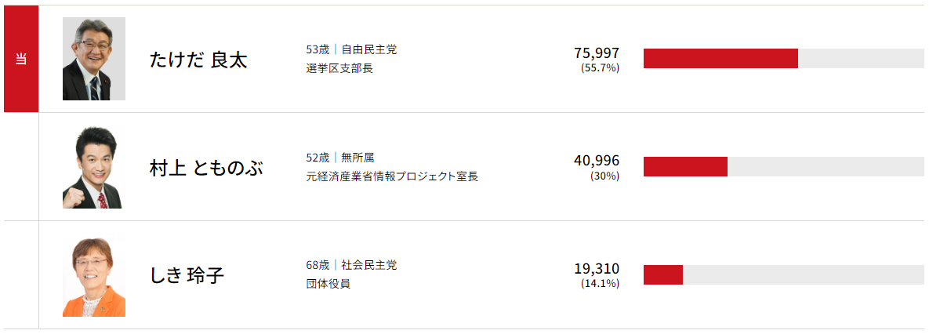Screen dimensions: 940x334
Task: Select the candidate name しき 玲子
Action: pos(187,276)
